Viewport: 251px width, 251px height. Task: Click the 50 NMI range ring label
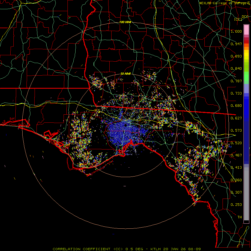click(126, 74)
